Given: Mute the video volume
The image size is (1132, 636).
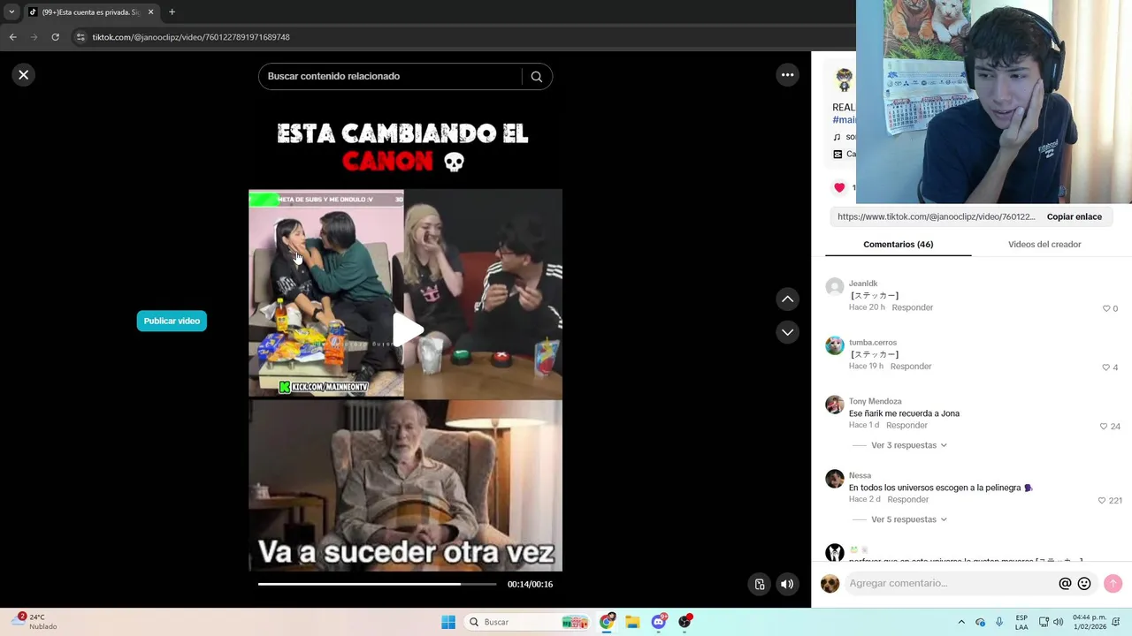Looking at the screenshot, I should (787, 584).
